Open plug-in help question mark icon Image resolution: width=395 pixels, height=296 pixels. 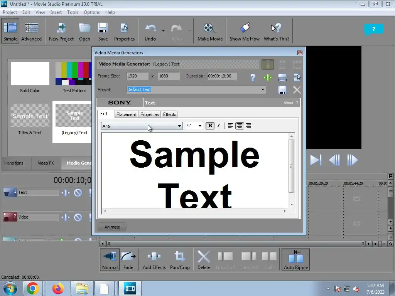253,77
